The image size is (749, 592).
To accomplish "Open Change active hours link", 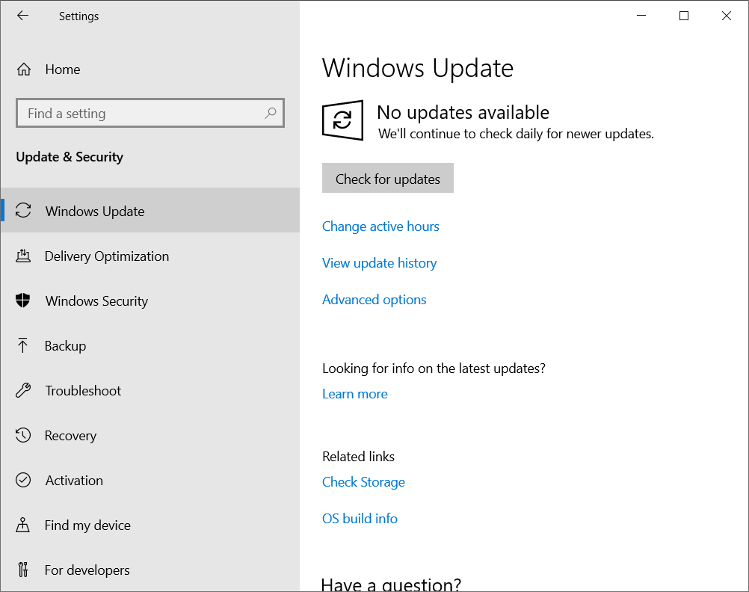I will click(380, 226).
